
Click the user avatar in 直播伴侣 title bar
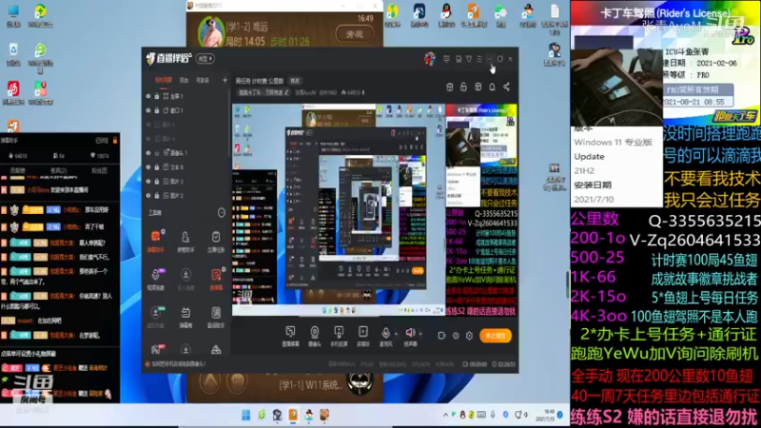pyautogui.click(x=430, y=59)
